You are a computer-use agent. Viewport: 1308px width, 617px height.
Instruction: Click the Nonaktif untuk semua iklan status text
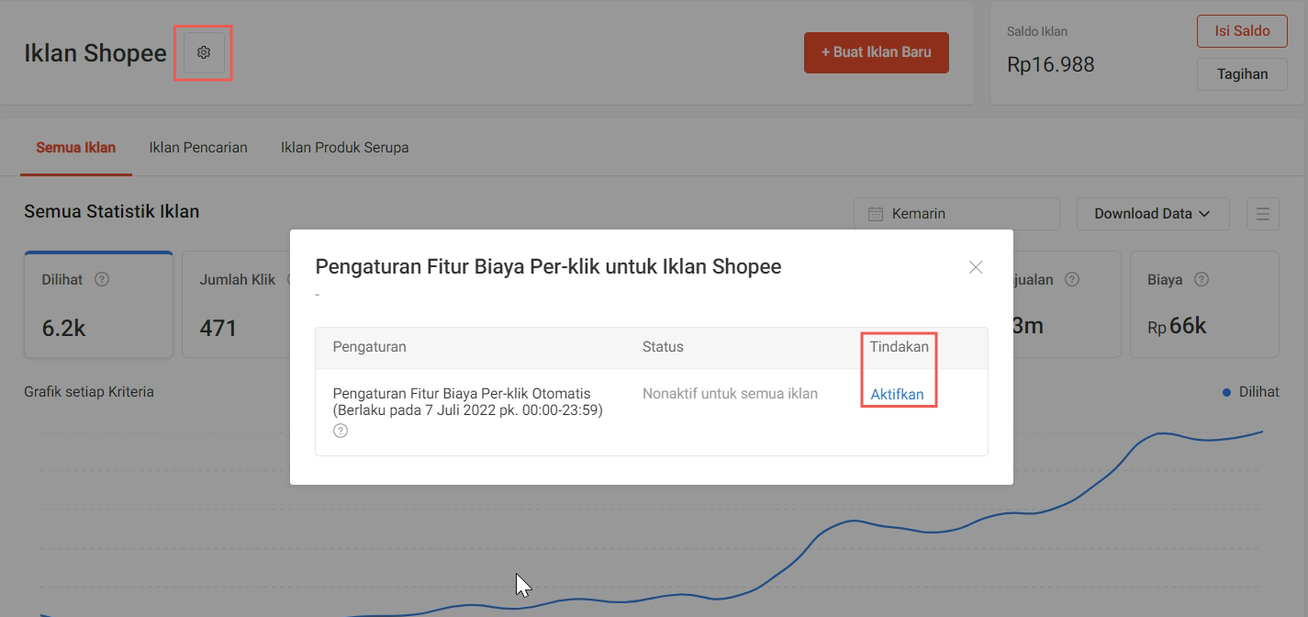(730, 394)
